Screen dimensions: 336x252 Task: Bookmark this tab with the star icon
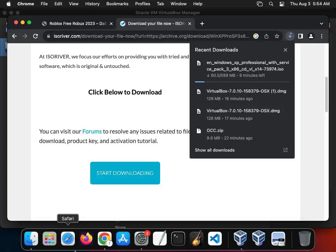coord(277,36)
